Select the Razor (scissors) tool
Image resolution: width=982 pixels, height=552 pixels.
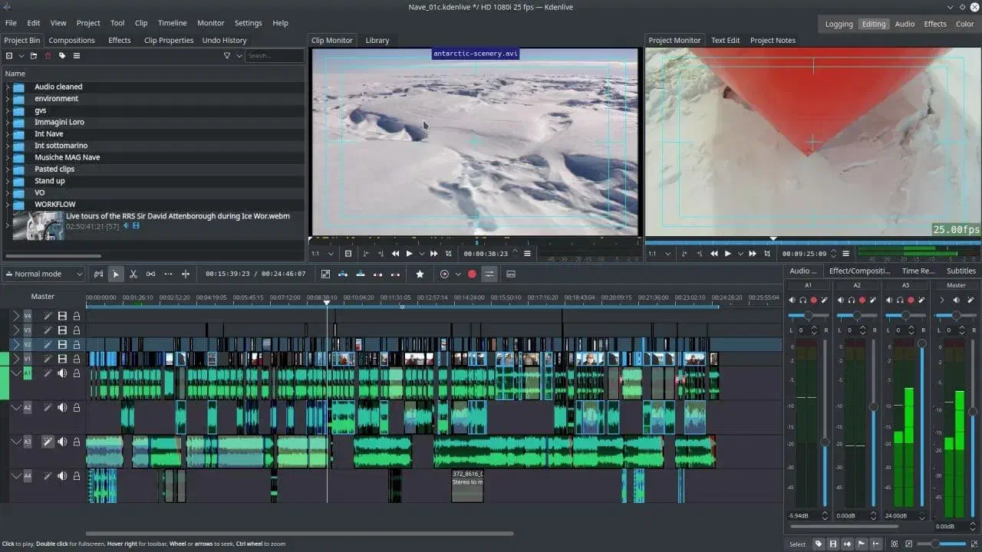tap(133, 274)
